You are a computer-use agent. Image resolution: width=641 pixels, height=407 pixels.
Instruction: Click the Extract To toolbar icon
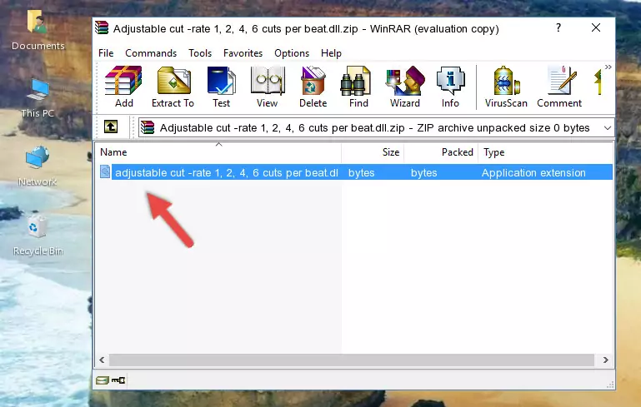tap(173, 87)
